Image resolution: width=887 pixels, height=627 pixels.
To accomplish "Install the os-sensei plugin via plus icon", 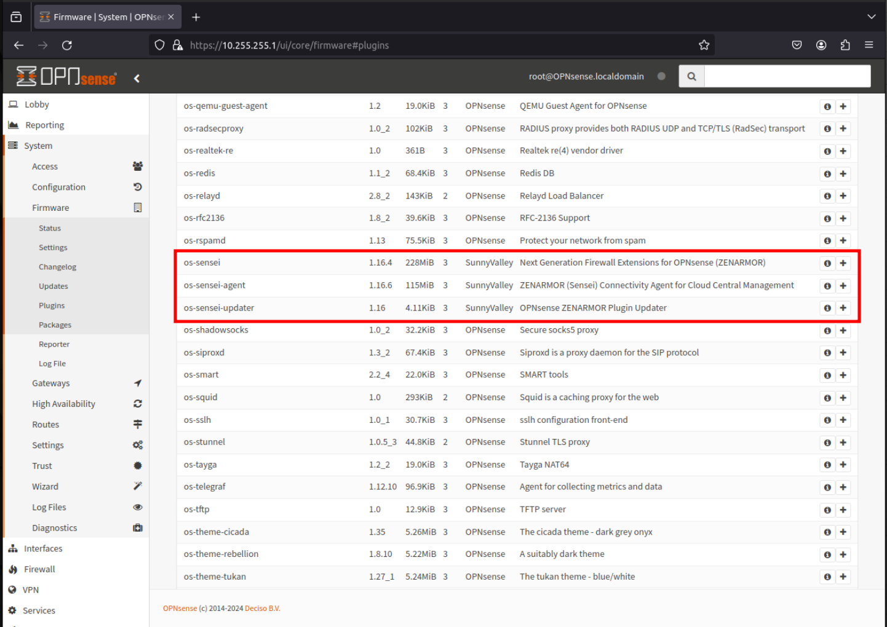I will pos(843,263).
